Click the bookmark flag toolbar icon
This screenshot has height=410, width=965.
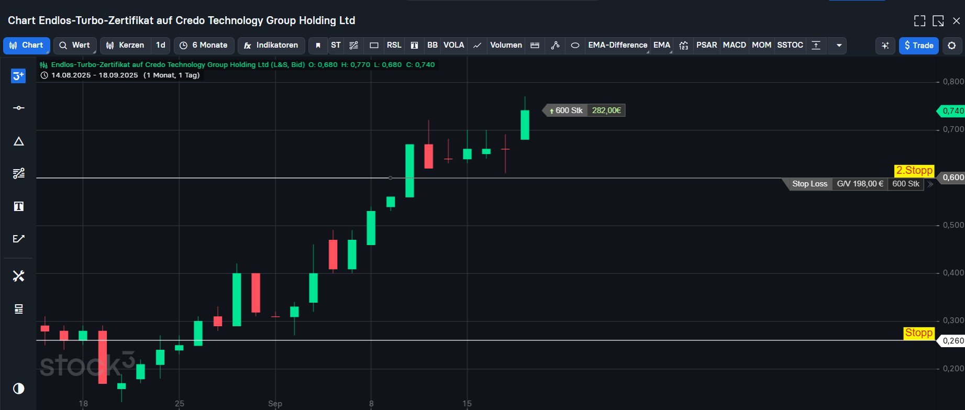(x=318, y=46)
